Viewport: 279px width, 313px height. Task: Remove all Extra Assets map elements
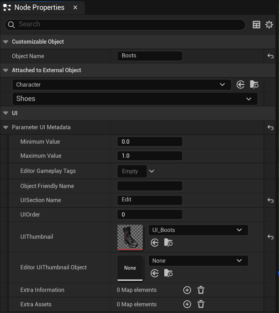click(x=201, y=304)
